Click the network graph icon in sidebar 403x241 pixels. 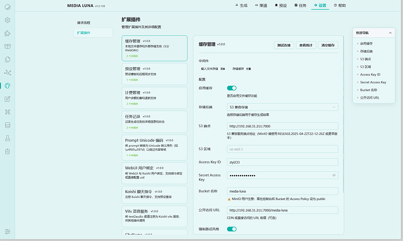coord(8,72)
